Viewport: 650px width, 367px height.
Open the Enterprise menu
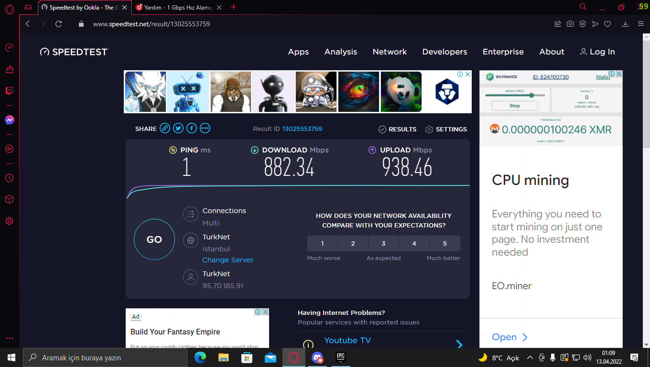click(503, 52)
